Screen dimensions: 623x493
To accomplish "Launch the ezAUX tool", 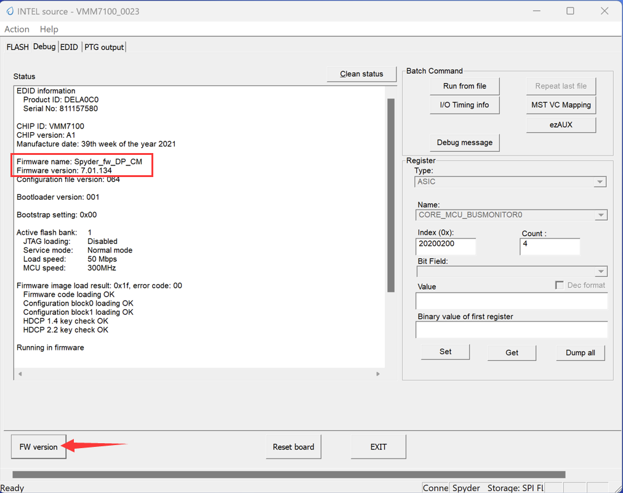I will (x=561, y=125).
